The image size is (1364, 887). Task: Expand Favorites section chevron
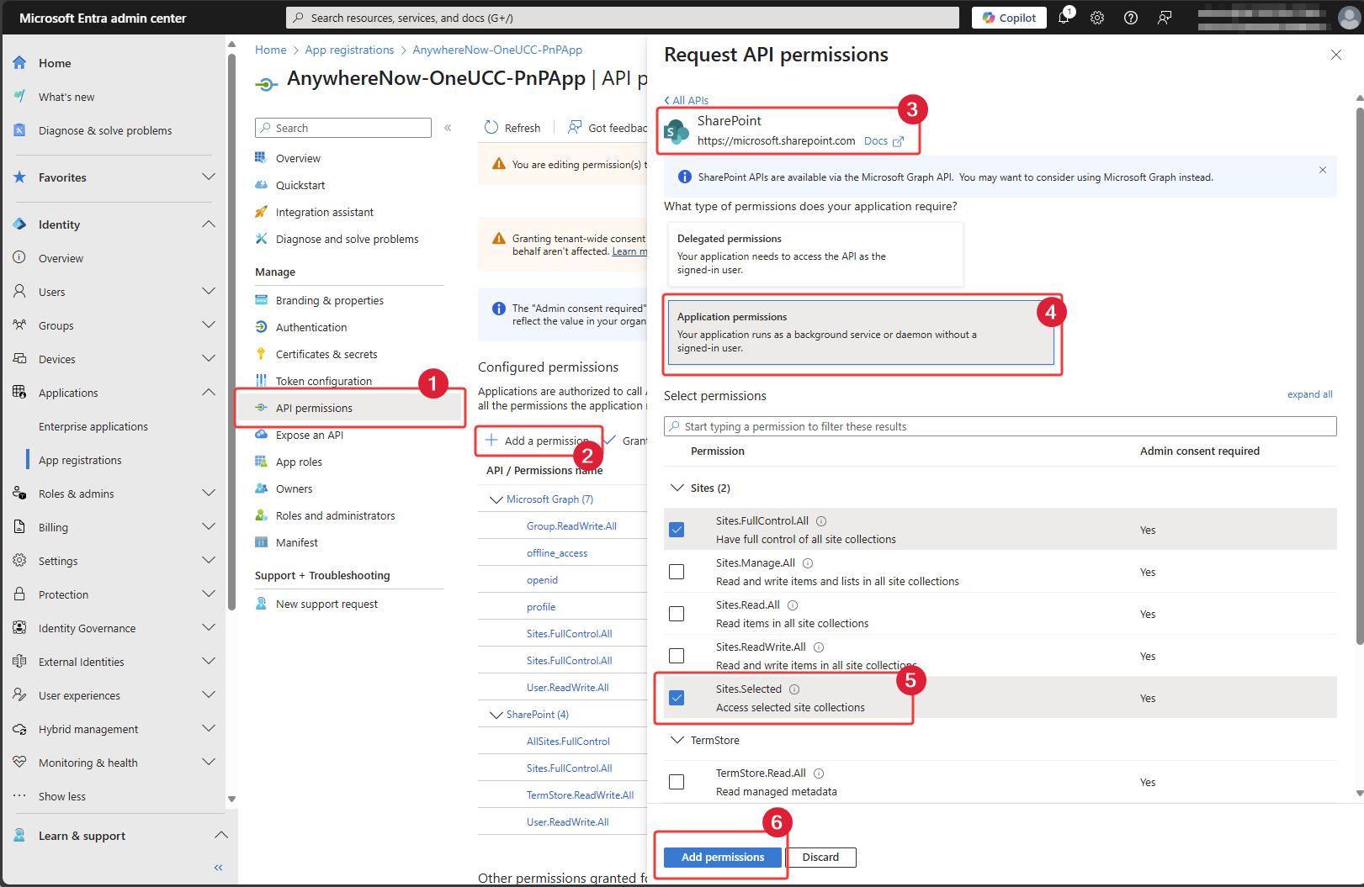209,177
